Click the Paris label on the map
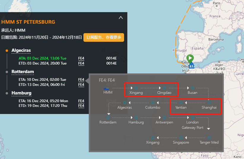This screenshot has height=159, width=244. [x=217, y=3]
